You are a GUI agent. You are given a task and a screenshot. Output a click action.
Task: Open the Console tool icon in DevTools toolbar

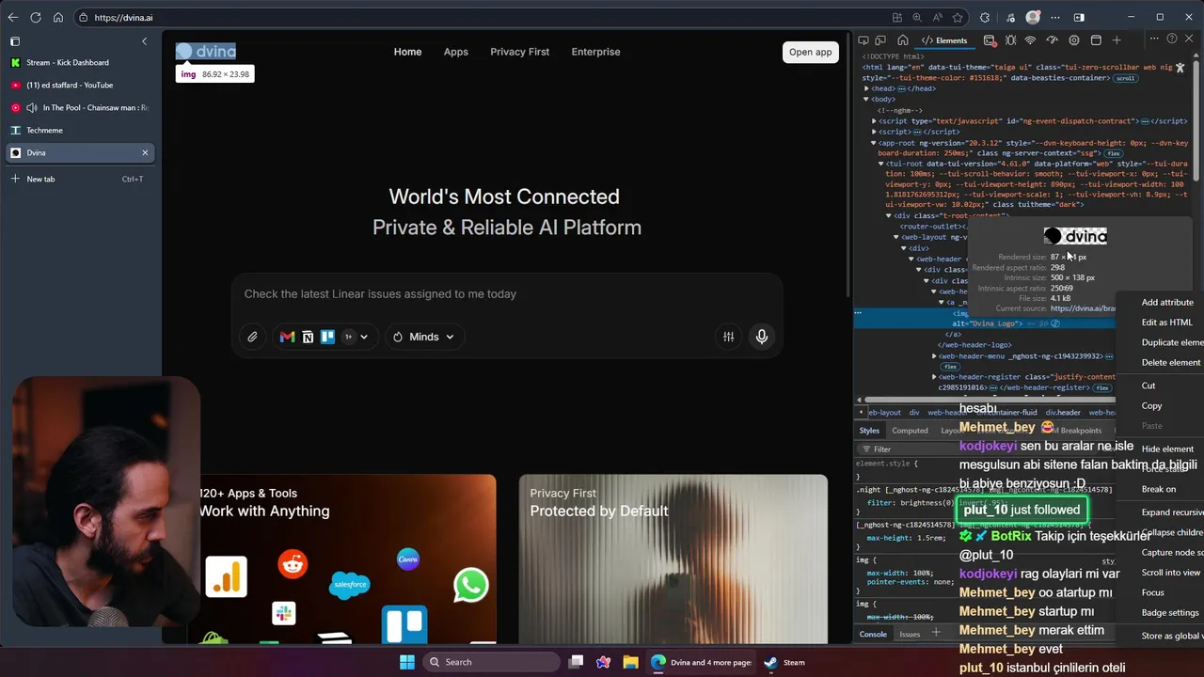989,40
